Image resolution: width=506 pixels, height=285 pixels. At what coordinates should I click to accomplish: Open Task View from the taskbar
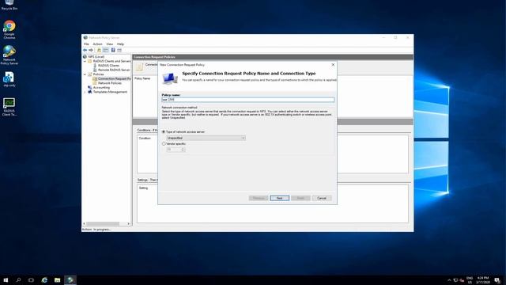click(31, 279)
